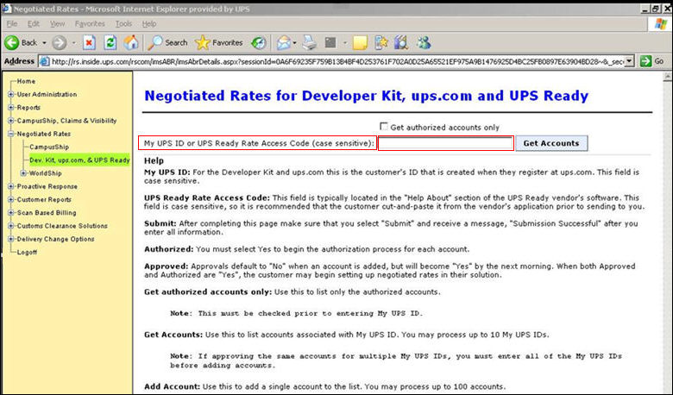This screenshot has height=395, width=673.
Task: Stop page loading with the red X icon
Action: pos(89,42)
